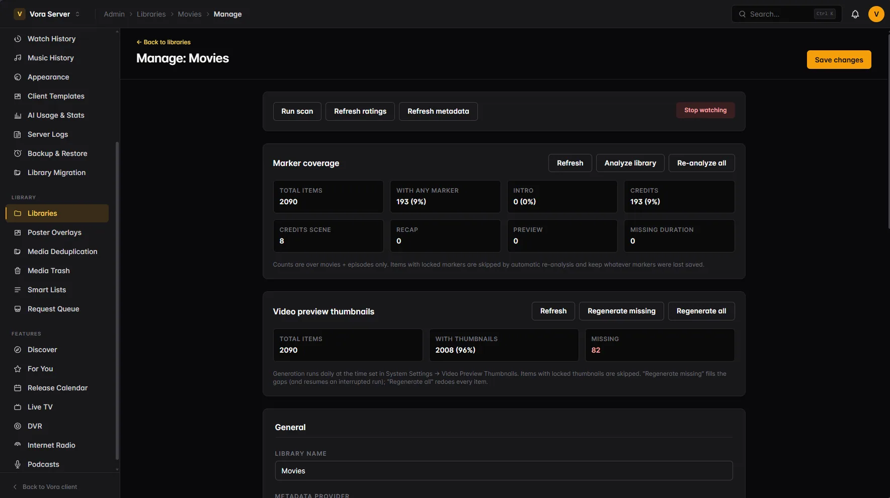Click Analyze library button
This screenshot has height=498, width=890.
(630, 163)
